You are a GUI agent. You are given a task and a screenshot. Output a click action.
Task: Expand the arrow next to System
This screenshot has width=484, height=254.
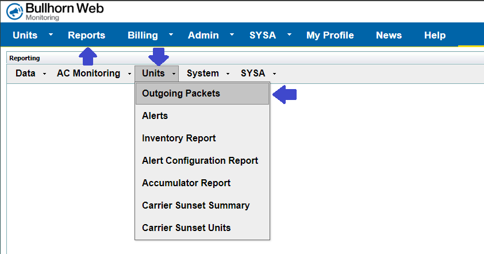click(228, 74)
